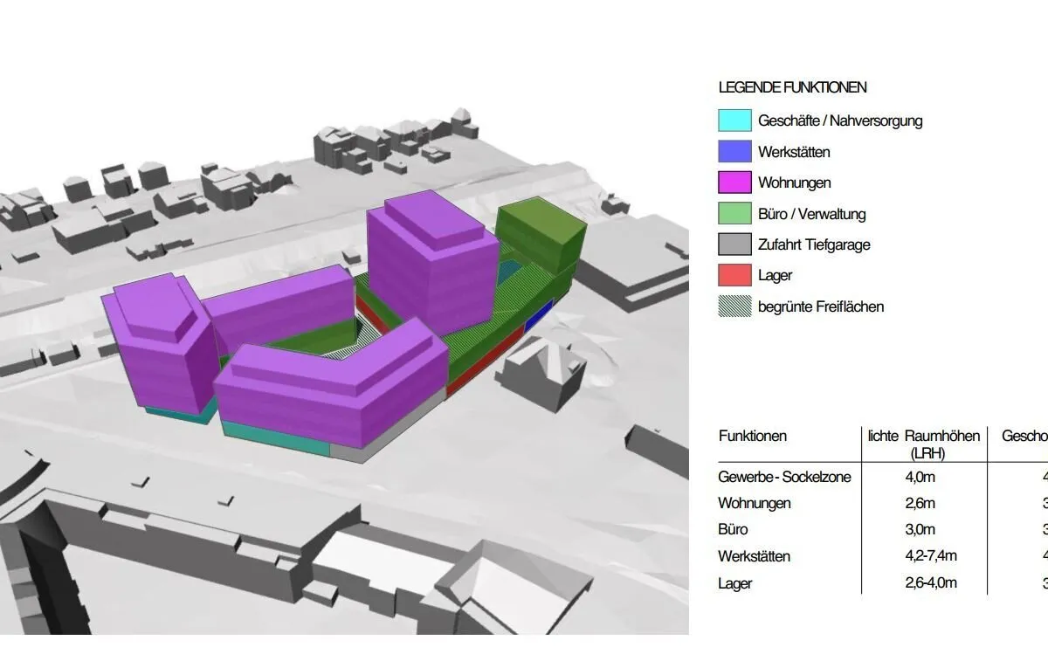The height and width of the screenshot is (661, 1048).
Task: Pick the magenta Wohnungen legend swatch
Action: point(734,182)
